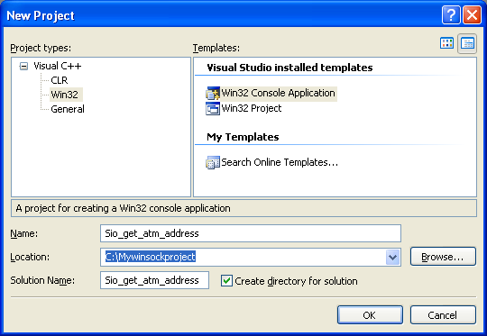Click the Win32 Console Application icon
The width and height of the screenshot is (487, 336).
coord(213,93)
